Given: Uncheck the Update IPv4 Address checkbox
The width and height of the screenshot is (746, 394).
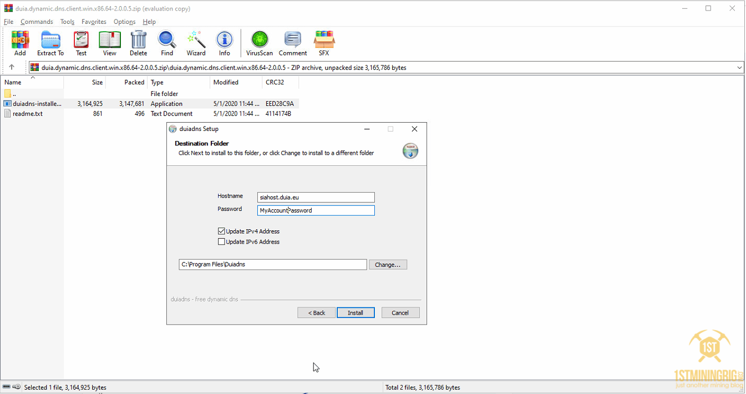Looking at the screenshot, I should click(221, 231).
